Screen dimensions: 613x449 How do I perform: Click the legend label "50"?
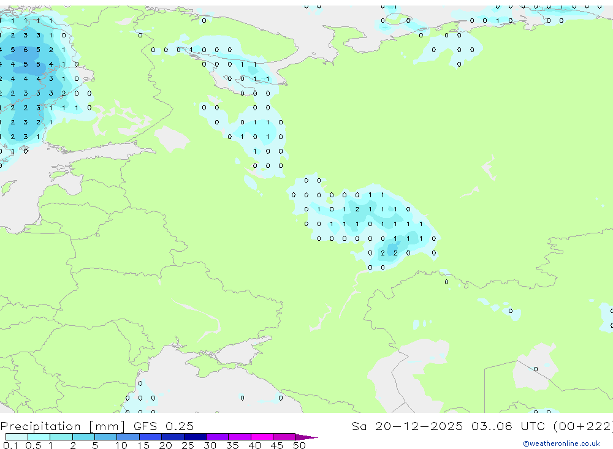pyautogui.click(x=299, y=445)
